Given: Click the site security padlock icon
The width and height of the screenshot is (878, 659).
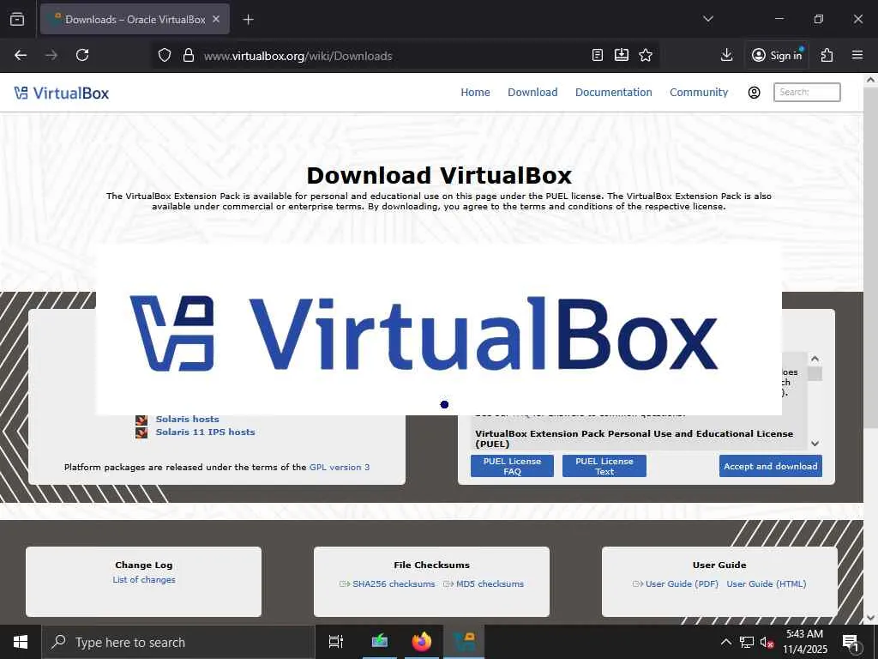Looking at the screenshot, I should (189, 56).
